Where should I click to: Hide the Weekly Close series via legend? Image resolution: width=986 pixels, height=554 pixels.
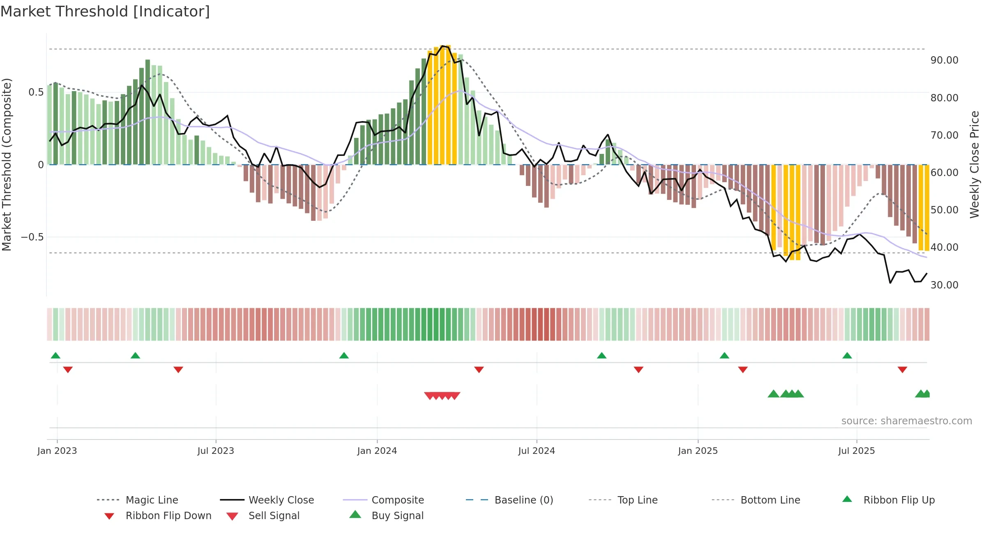(x=267, y=500)
